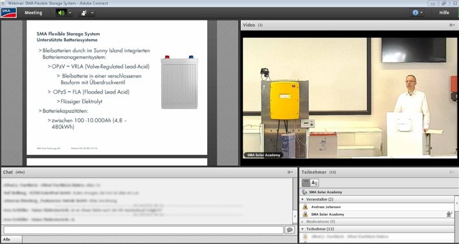Screen dimensions: 459x244
Task: Select the Alle chat tab
Action: coord(11,239)
